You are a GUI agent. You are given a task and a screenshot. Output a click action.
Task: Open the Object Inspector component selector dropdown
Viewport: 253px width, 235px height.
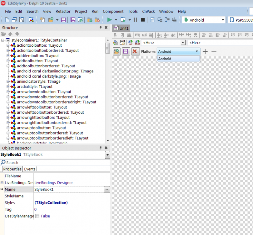tap(107, 155)
